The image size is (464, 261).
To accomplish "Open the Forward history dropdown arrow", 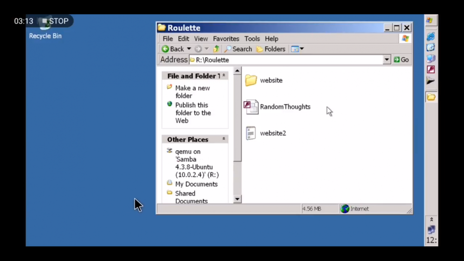I will click(206, 49).
